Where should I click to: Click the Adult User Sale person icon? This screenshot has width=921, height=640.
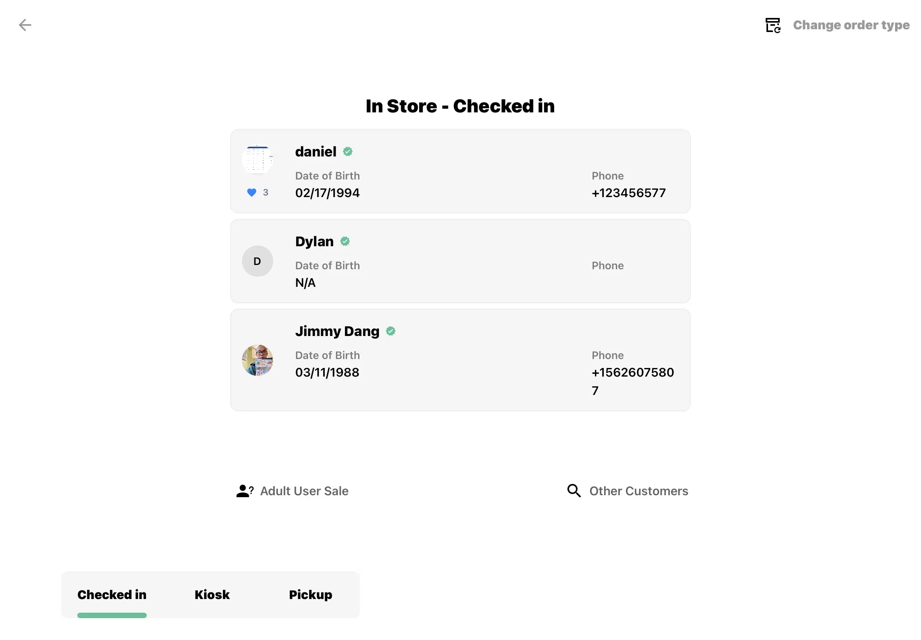tap(244, 491)
